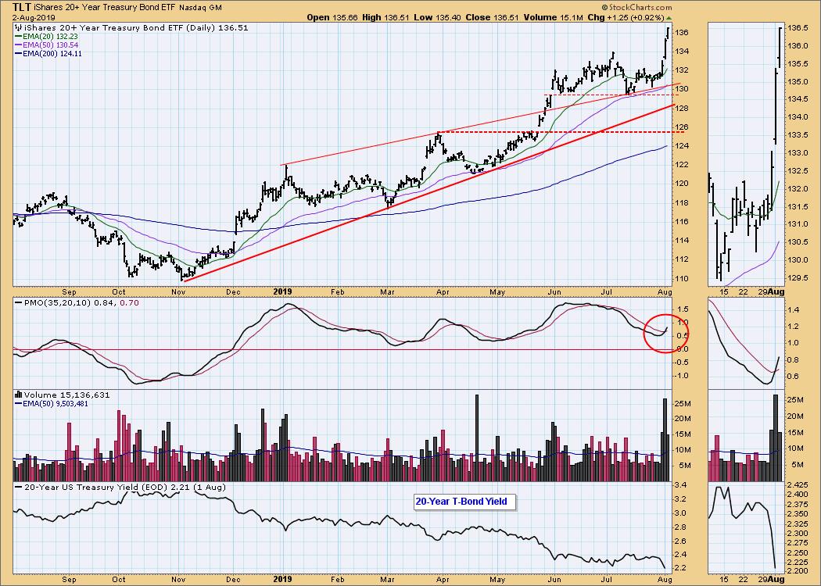Click the Close 136.51 header value
Viewport: 821px width, 586px height.
click(492, 17)
